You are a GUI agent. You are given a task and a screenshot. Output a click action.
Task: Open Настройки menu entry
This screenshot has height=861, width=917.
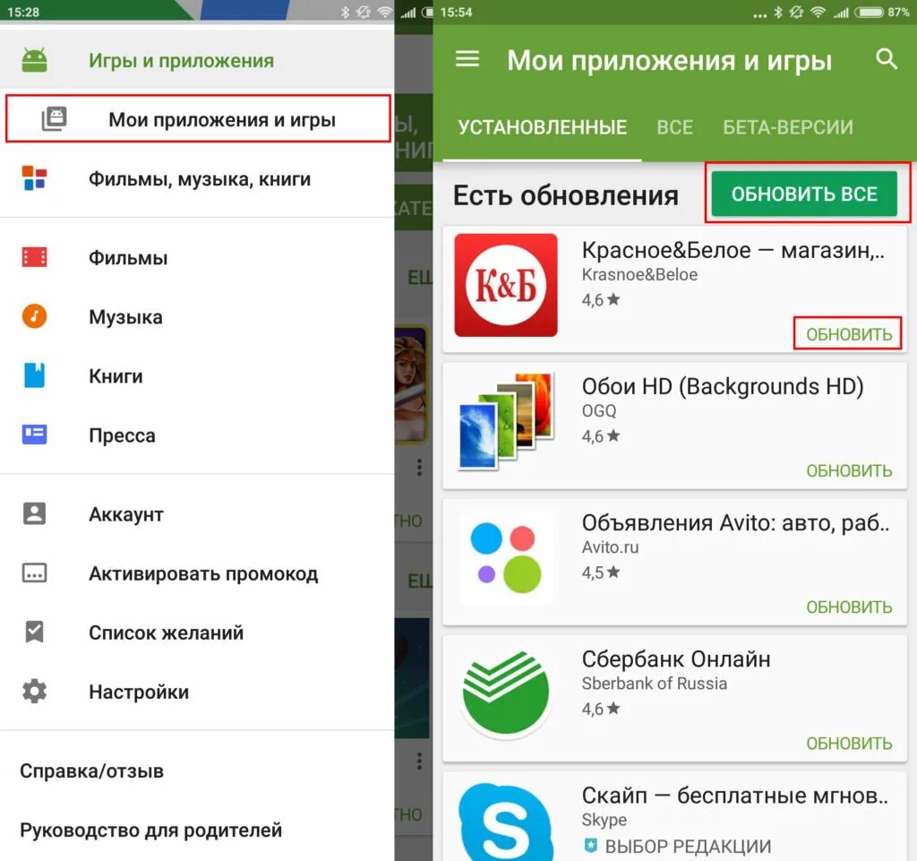[197, 692]
